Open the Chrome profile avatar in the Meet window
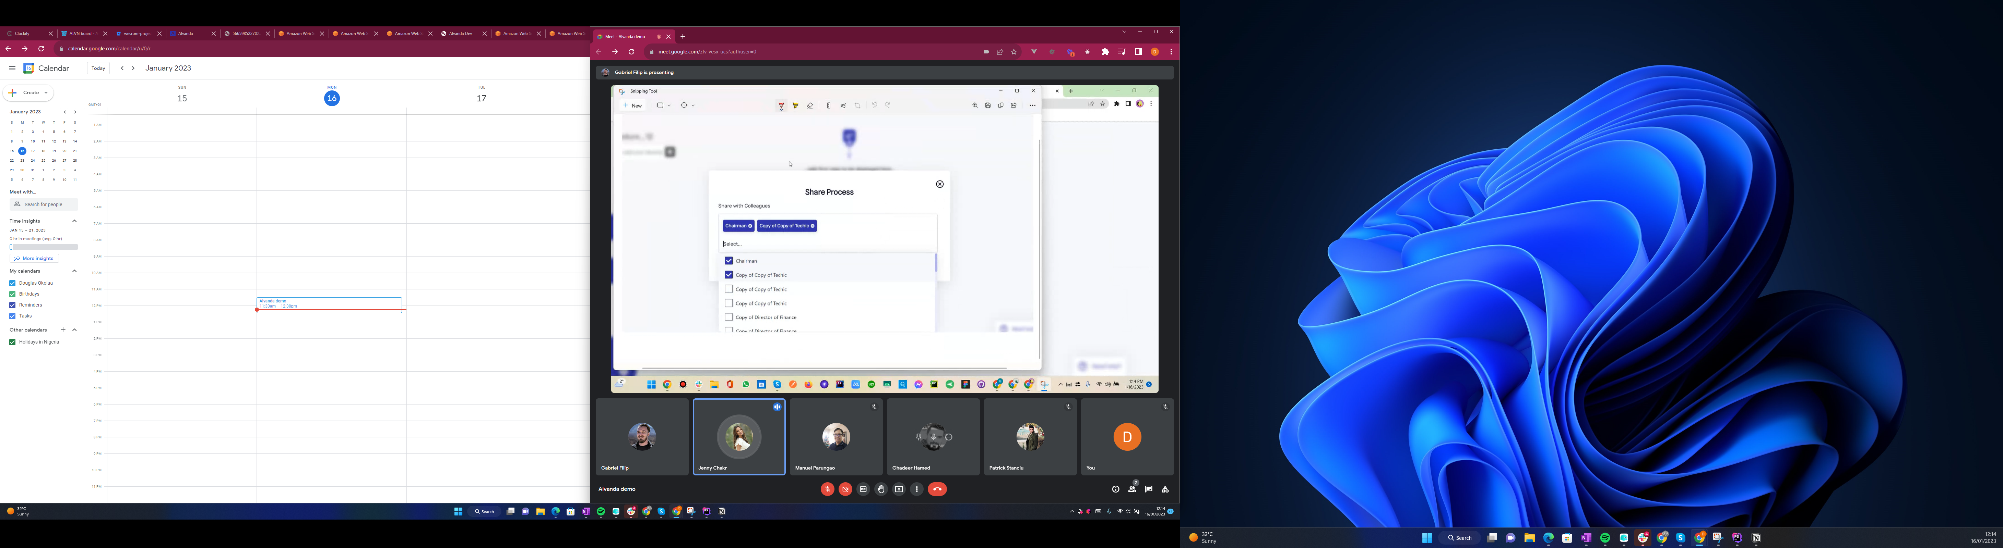This screenshot has width=2003, height=548. (1155, 52)
